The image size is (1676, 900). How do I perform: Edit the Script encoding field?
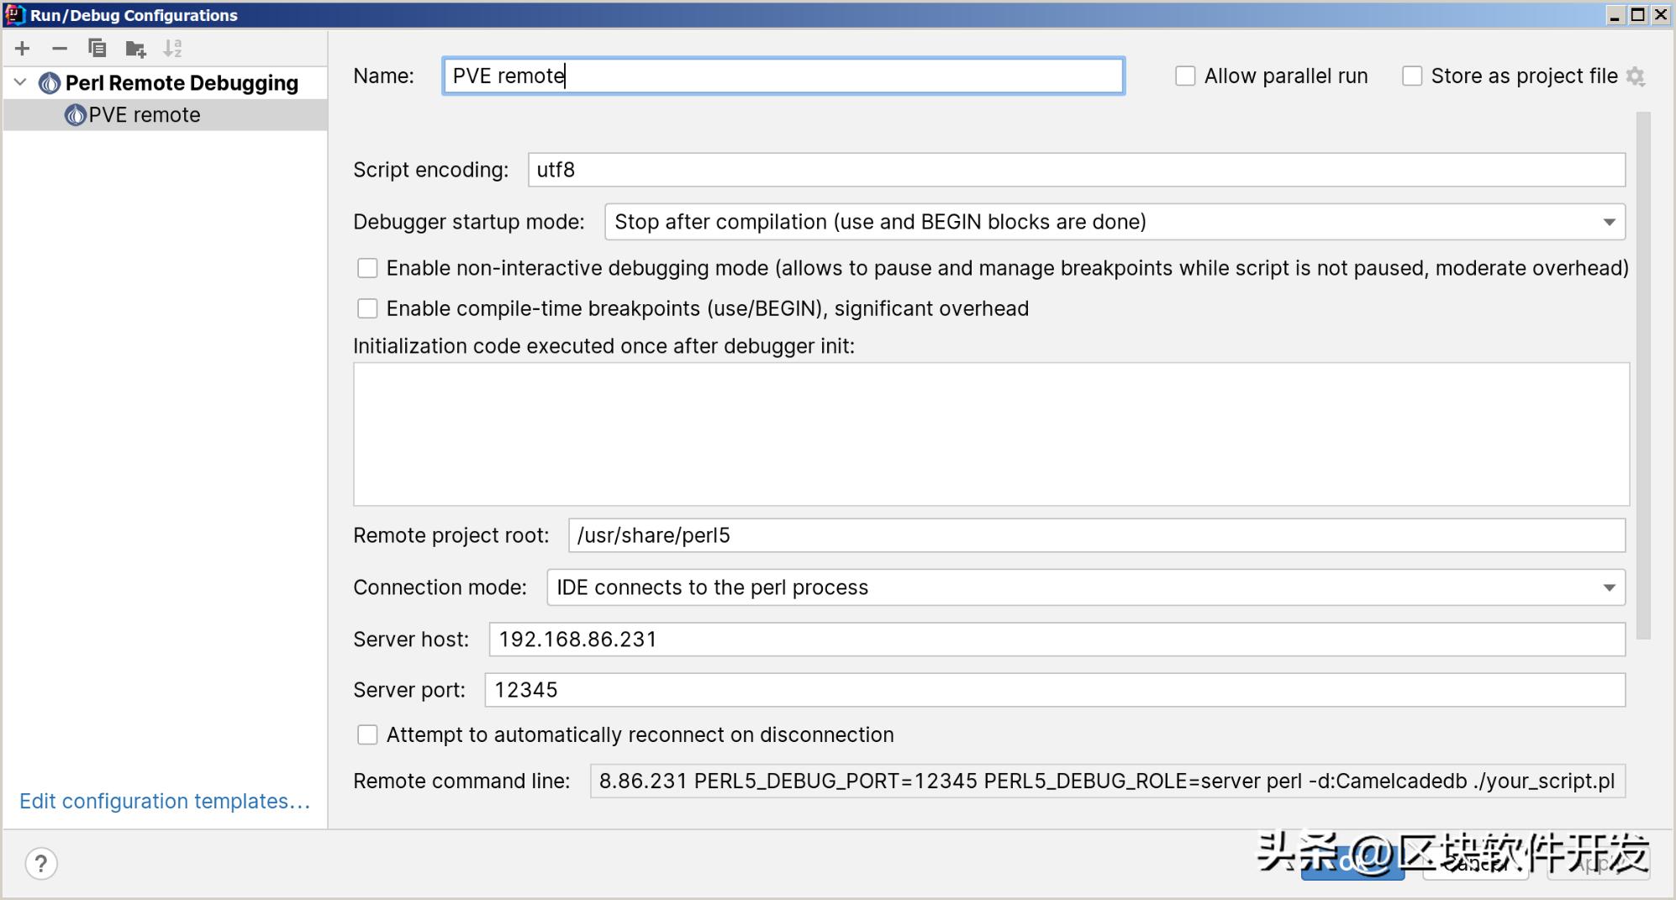(x=1077, y=170)
